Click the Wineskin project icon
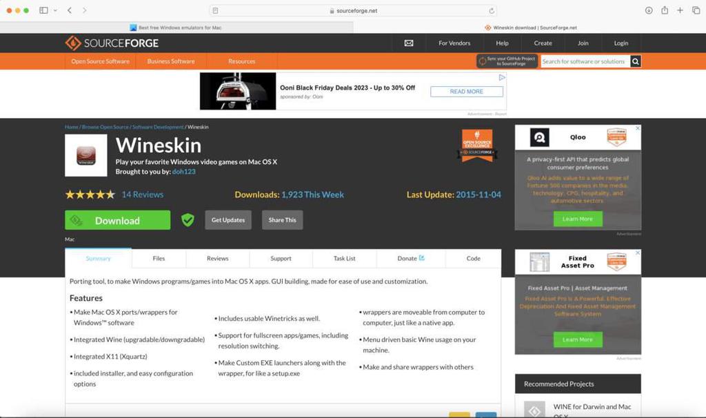The image size is (706, 418). tap(86, 155)
